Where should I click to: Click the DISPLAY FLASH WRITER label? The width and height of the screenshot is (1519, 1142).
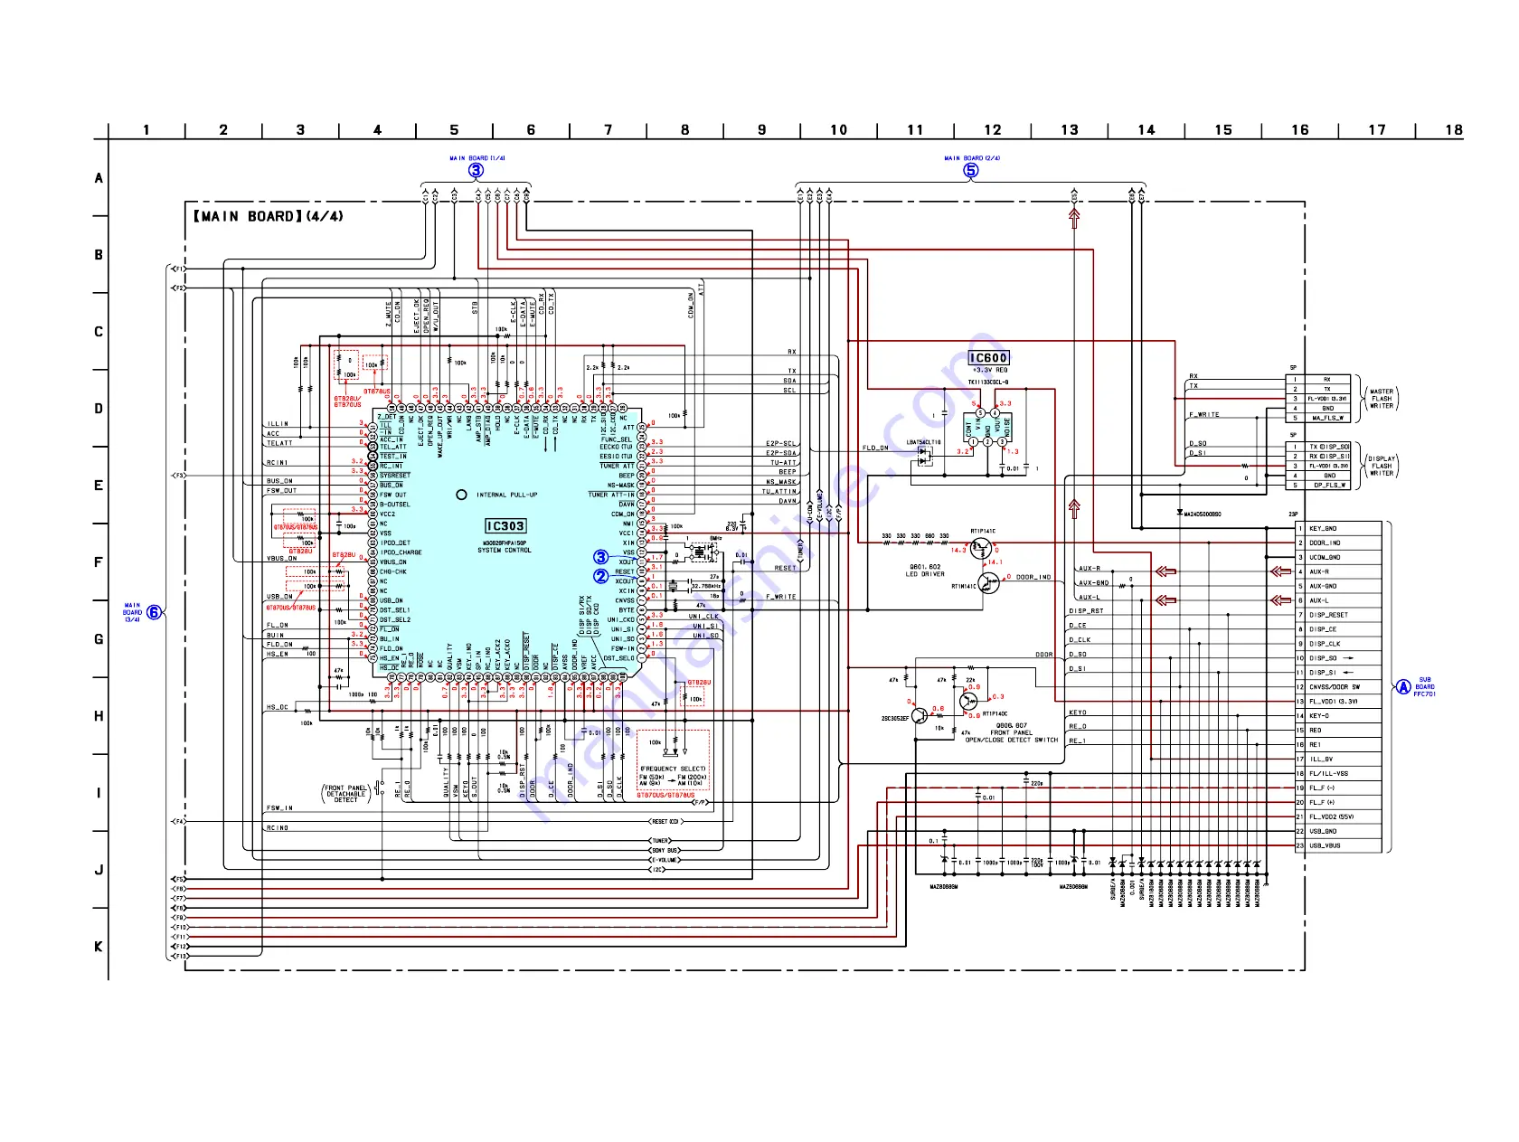(x=1382, y=467)
